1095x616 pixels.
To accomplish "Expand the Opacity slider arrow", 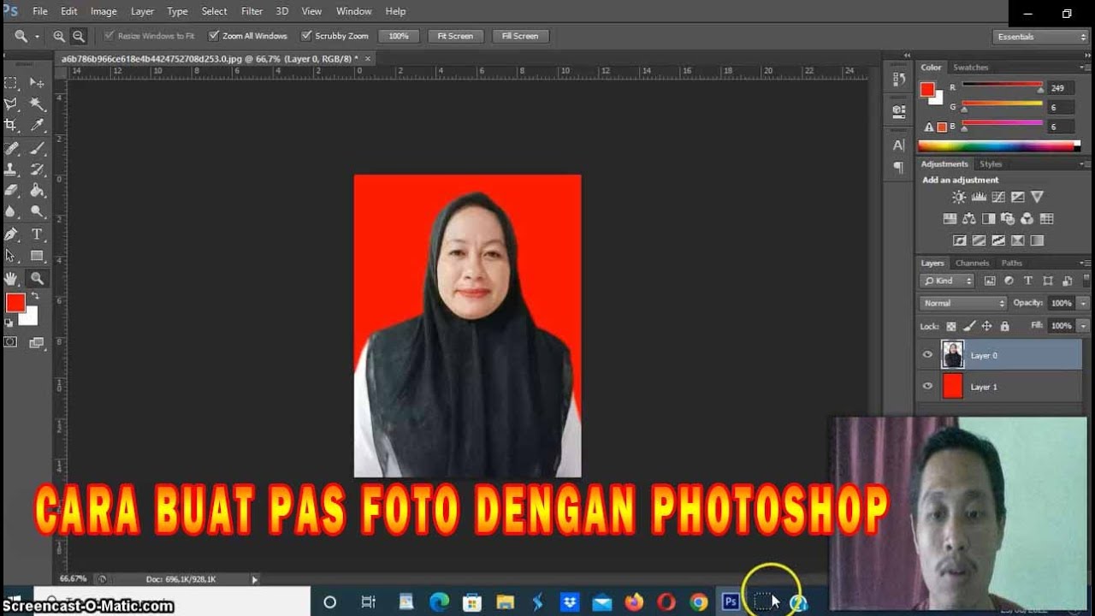I will click(1084, 303).
